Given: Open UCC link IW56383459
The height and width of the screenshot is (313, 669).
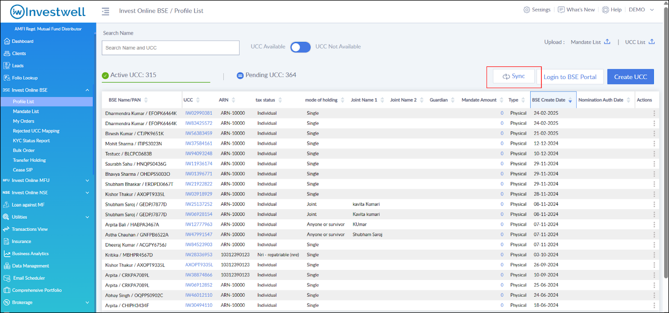Looking at the screenshot, I should [x=199, y=133].
